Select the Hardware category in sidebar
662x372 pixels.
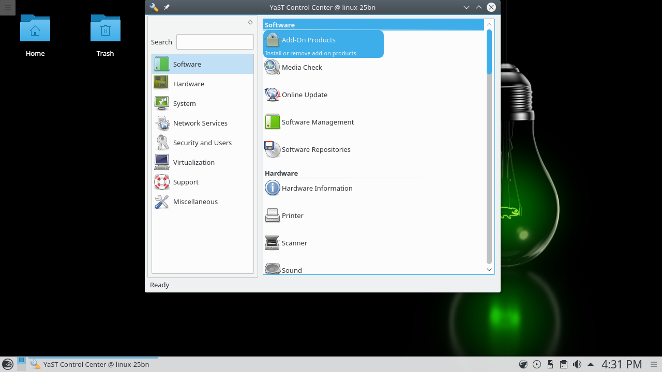coord(188,84)
